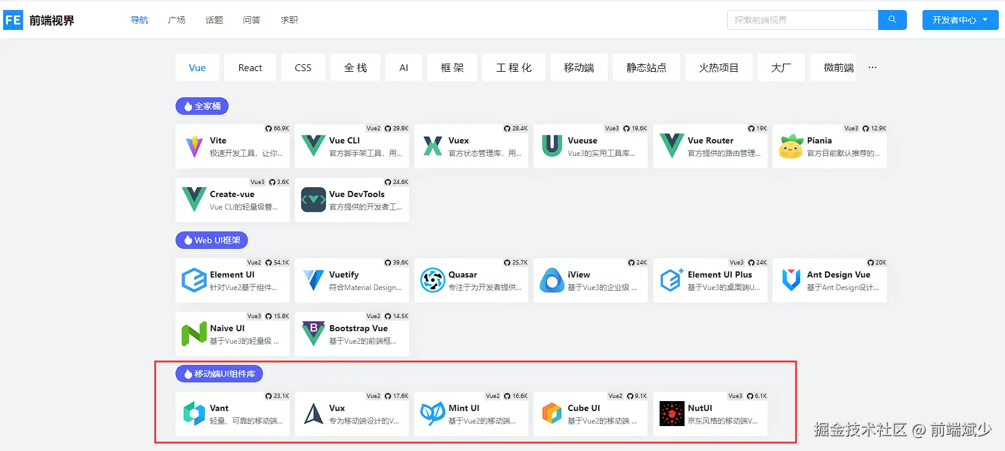
Task: Click 54.1K star count on Element UI
Action: [x=281, y=263]
